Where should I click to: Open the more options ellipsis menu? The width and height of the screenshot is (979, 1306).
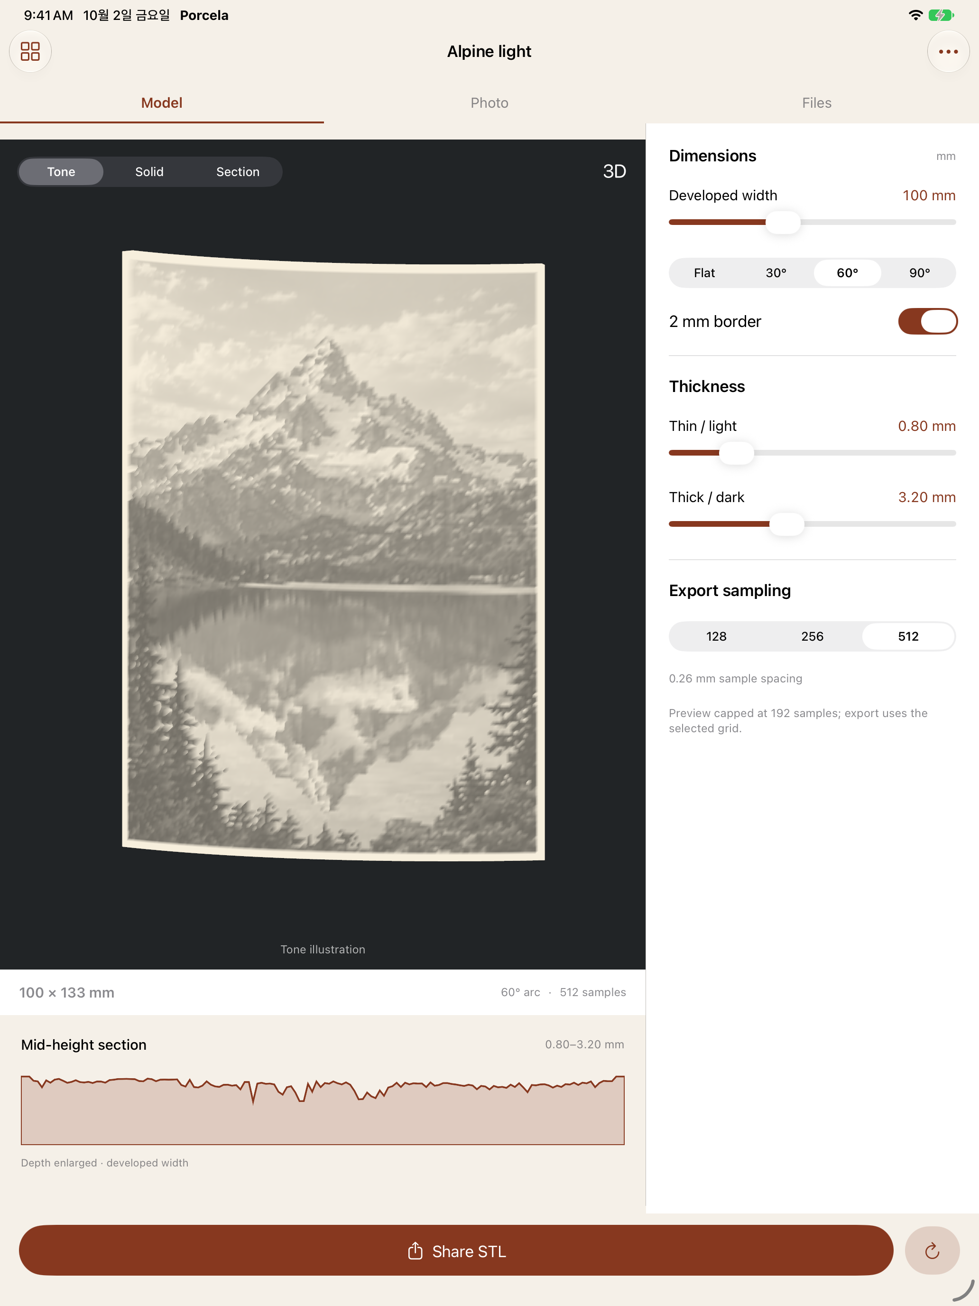(948, 51)
